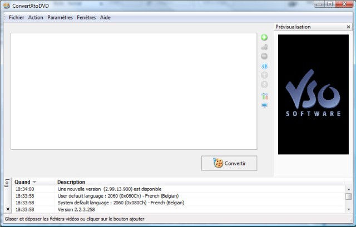Click the VSO Software preview image
The width and height of the screenshot is (356, 227).
(x=313, y=94)
